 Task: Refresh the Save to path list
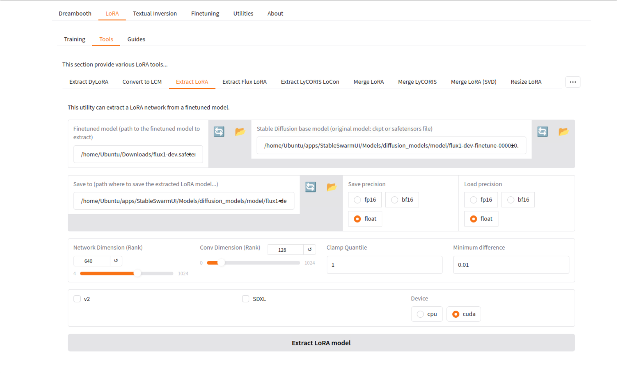point(310,187)
